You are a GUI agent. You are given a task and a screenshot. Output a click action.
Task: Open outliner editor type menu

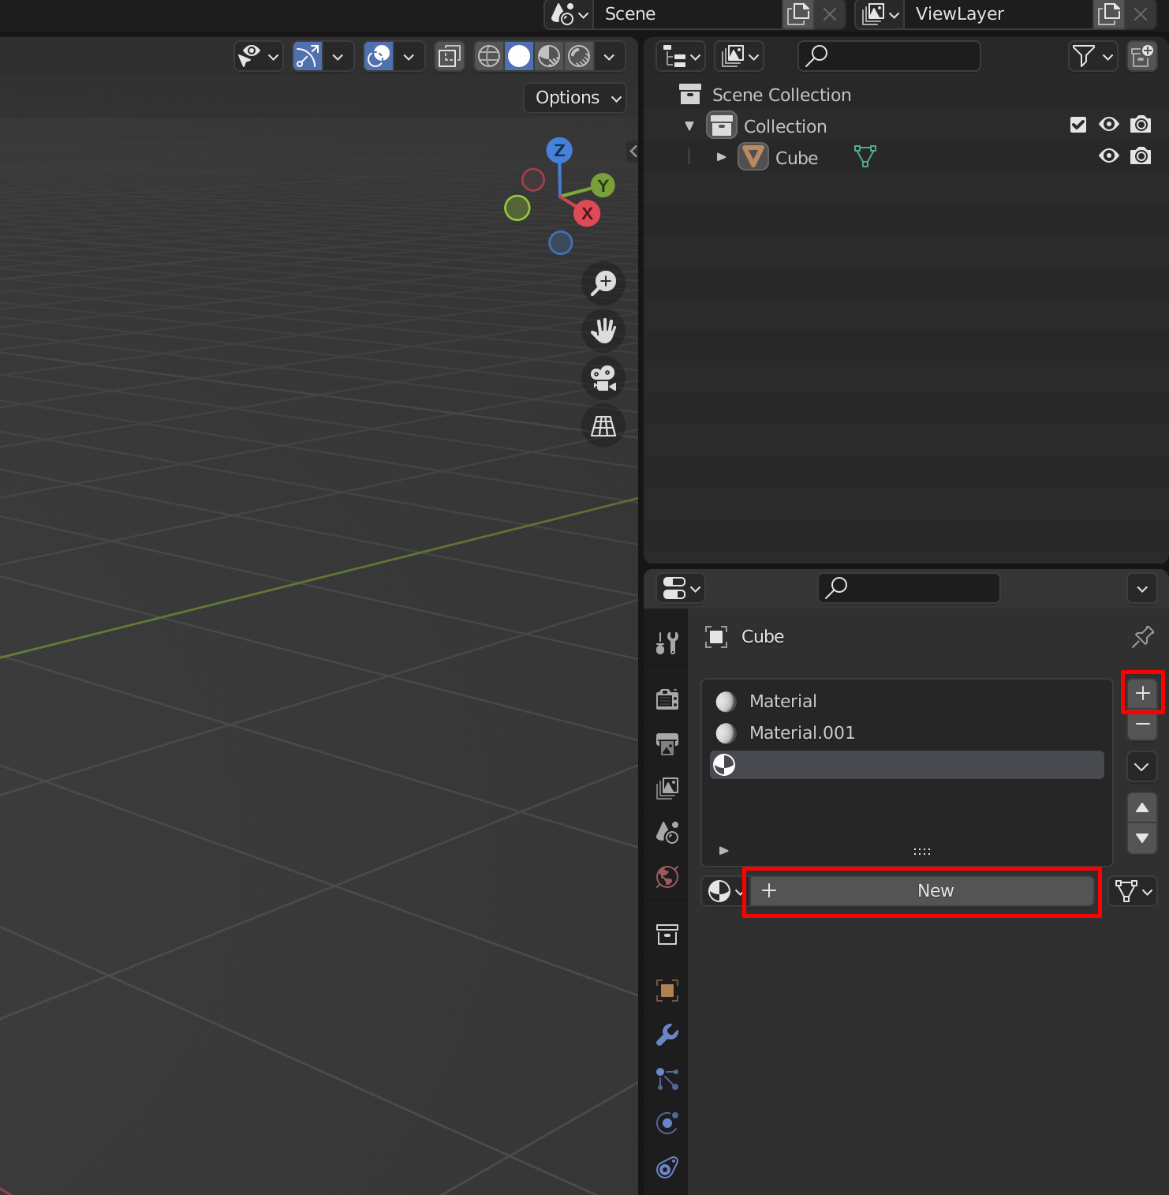point(681,56)
